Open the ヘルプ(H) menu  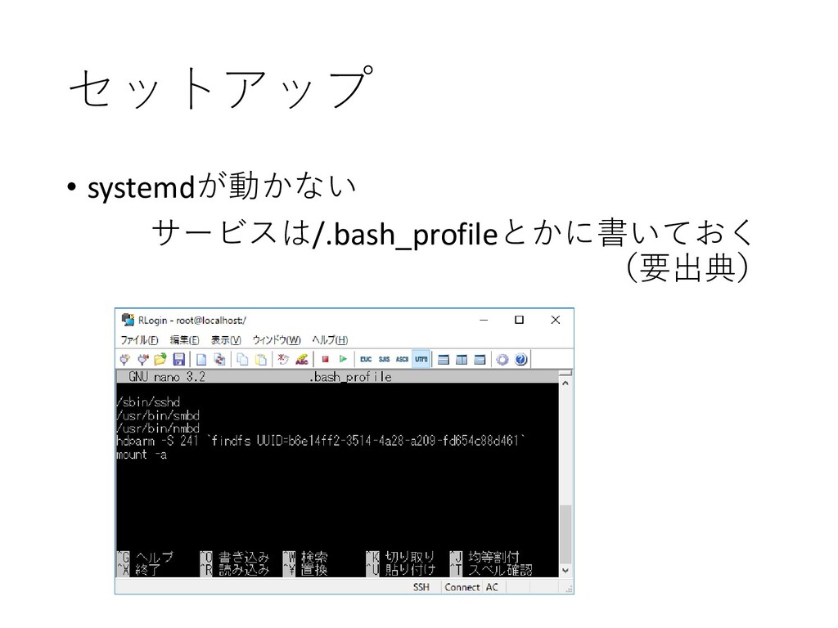(330, 340)
